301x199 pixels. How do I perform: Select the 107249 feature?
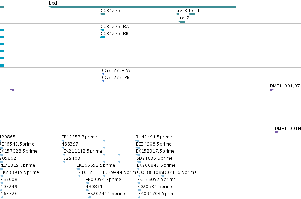coord(1,190)
